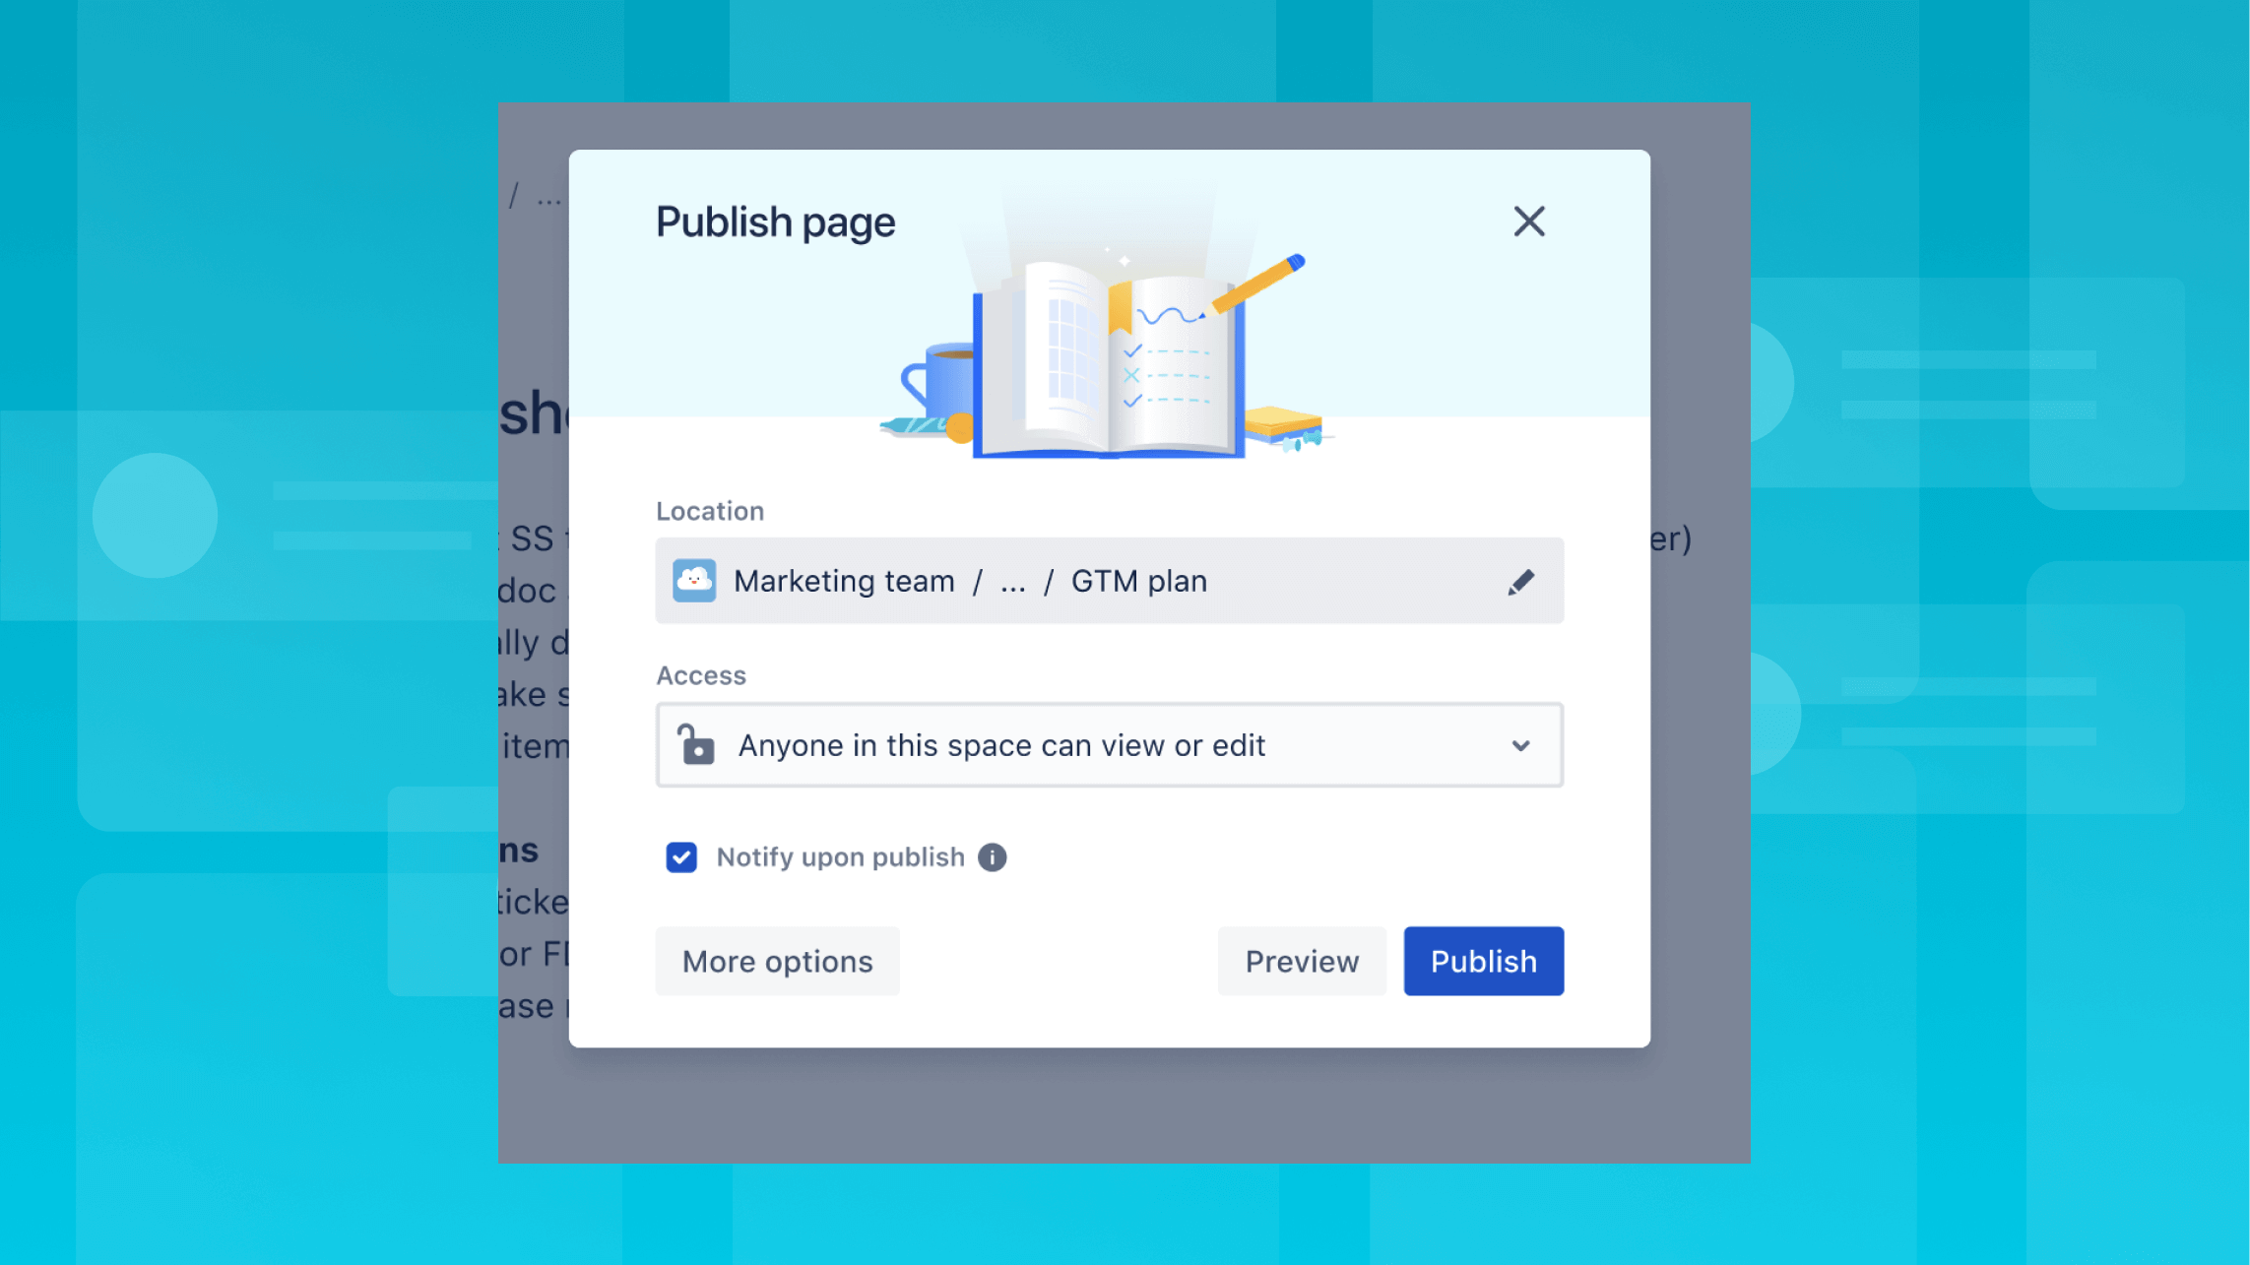The width and height of the screenshot is (2250, 1265).
Task: Click the Marketing team breadcrumb link
Action: click(x=845, y=579)
